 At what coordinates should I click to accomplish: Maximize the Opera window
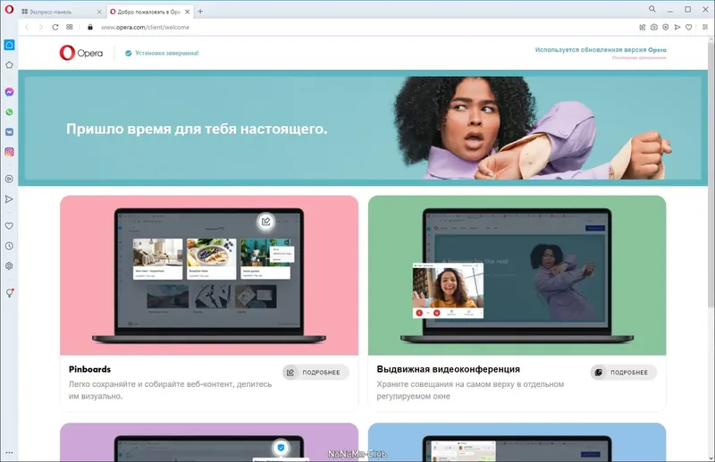coord(687,10)
